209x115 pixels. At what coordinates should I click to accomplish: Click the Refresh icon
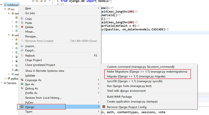[22, 55]
